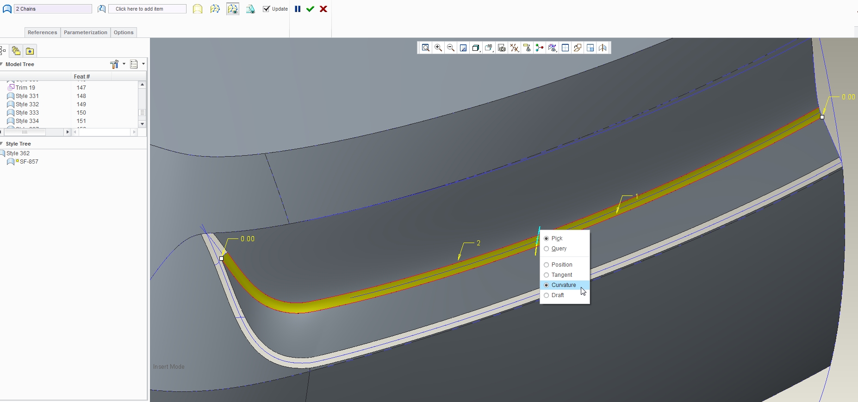Toggle the spin center icon
858x402 pixels.
click(x=540, y=48)
